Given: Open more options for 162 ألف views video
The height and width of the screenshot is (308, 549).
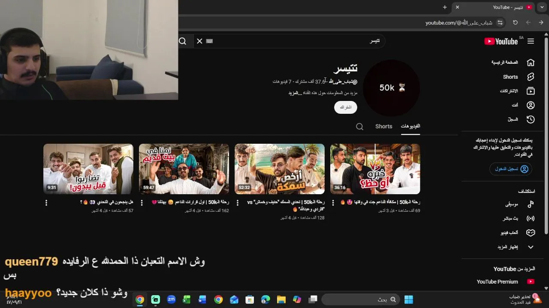Looking at the screenshot, I should pyautogui.click(x=142, y=203).
